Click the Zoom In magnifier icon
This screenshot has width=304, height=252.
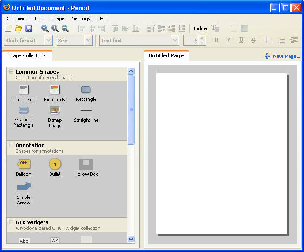(45, 29)
